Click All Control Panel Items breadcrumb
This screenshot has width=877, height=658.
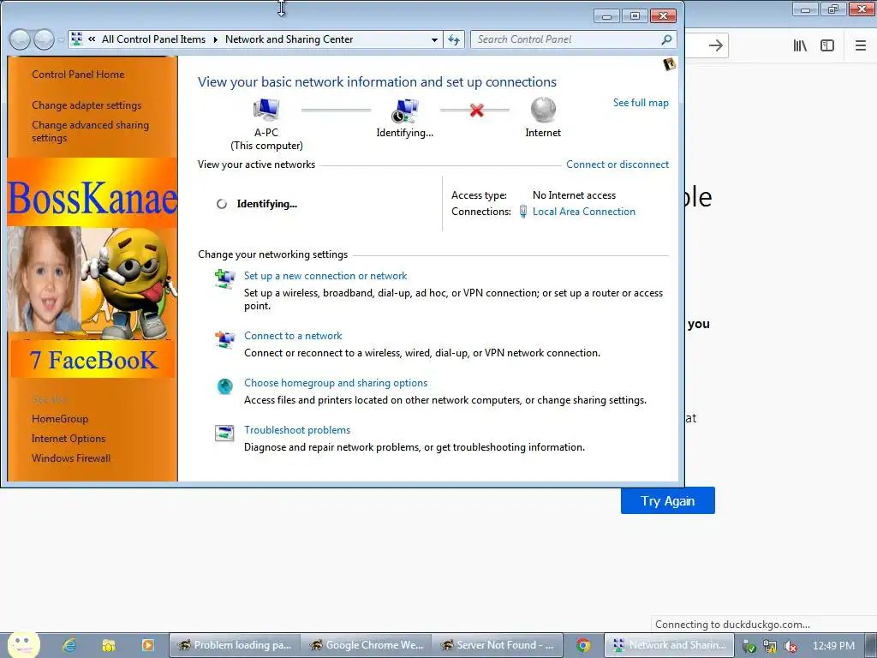pos(154,39)
